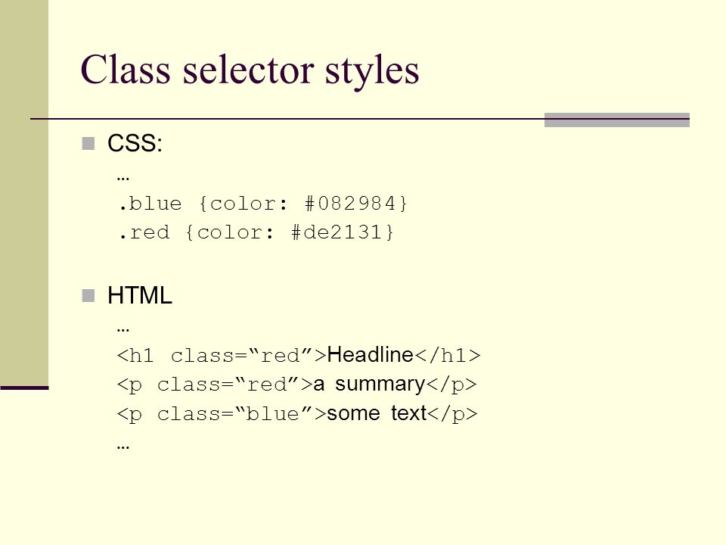Click the olive sidebar strip on the left
Screen dimensions: 726x545
coord(24,192)
